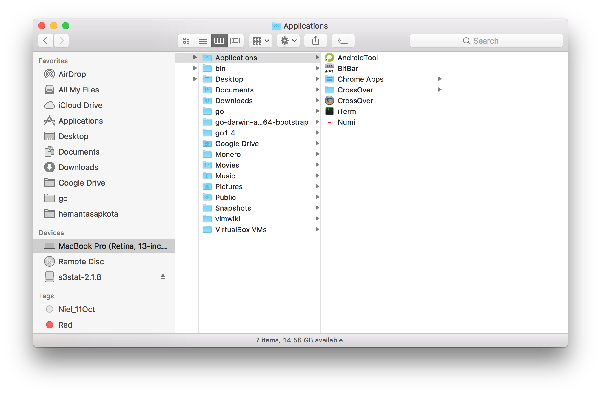The height and width of the screenshot is (395, 601).
Task: Click the Edit Tags toolbar icon
Action: pos(343,41)
